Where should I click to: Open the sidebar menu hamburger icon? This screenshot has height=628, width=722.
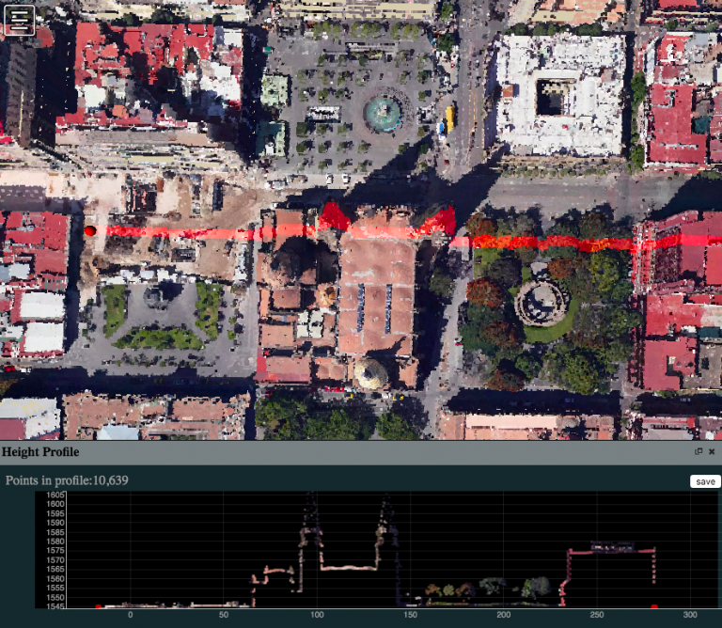(x=19, y=20)
